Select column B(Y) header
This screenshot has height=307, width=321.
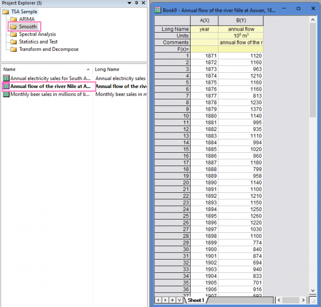point(241,20)
